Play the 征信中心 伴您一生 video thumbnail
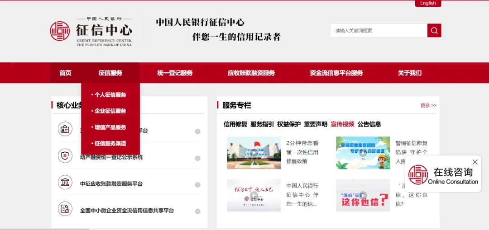Screen dimensions: 489x230 coord(254,195)
